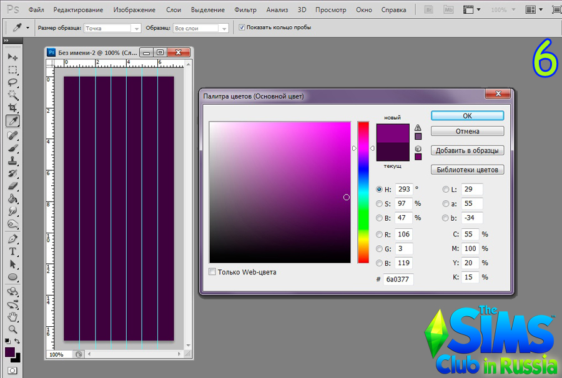Select the S saturation radio button
This screenshot has width=562, height=378.
(x=379, y=203)
